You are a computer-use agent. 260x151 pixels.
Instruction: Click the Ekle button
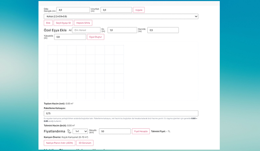(x=48, y=23)
